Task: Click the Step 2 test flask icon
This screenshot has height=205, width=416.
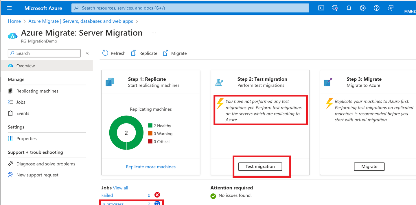Action: click(219, 82)
